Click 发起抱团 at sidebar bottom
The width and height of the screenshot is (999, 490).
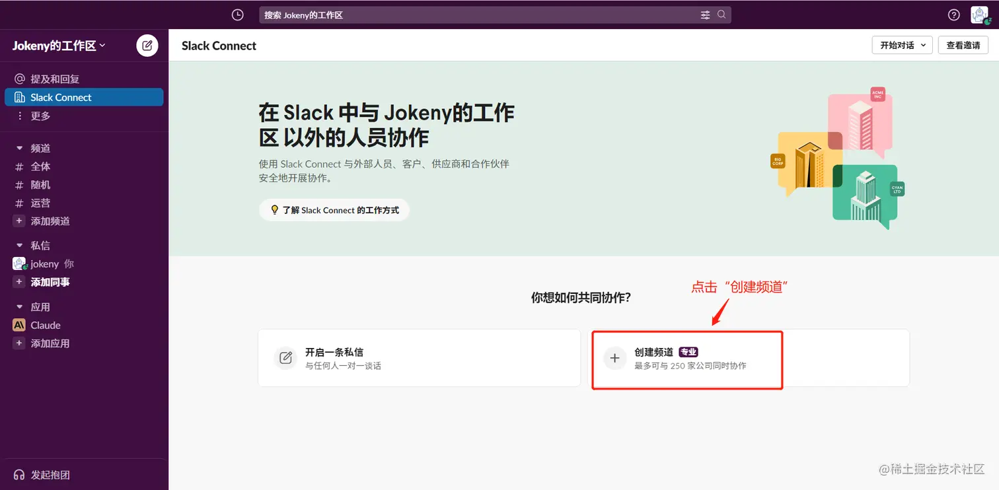pyautogui.click(x=84, y=475)
